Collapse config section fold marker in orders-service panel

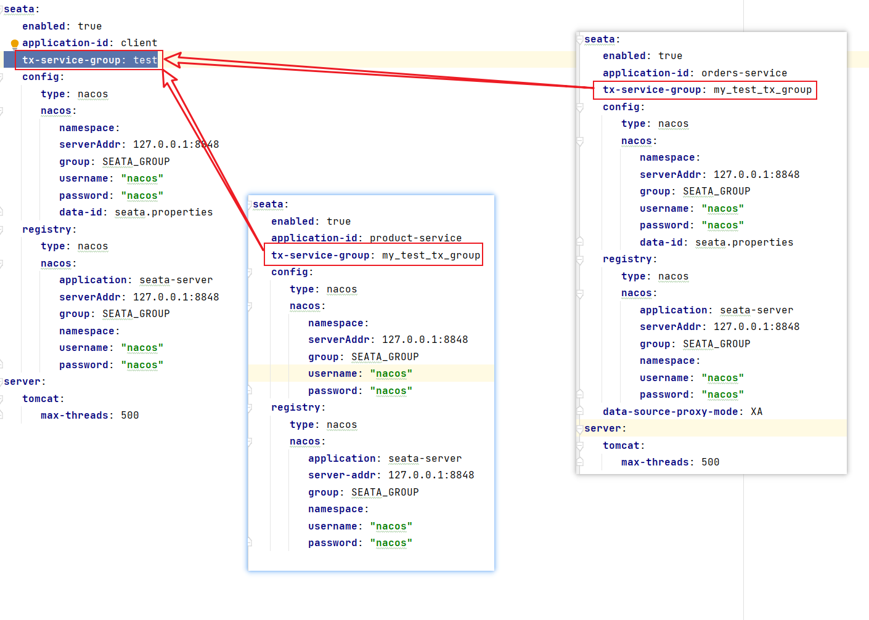(580, 108)
